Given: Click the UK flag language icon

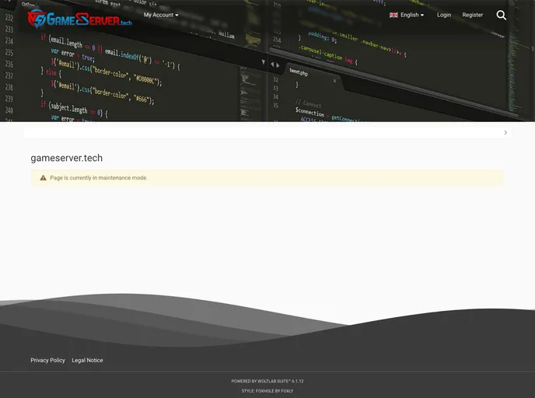Looking at the screenshot, I should click(393, 15).
